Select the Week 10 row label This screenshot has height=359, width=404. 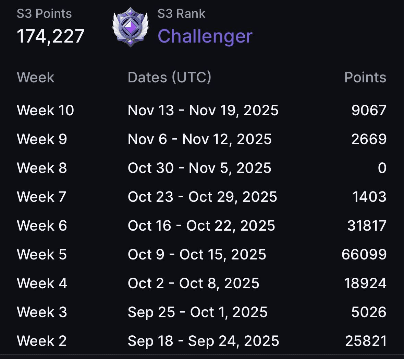point(45,111)
